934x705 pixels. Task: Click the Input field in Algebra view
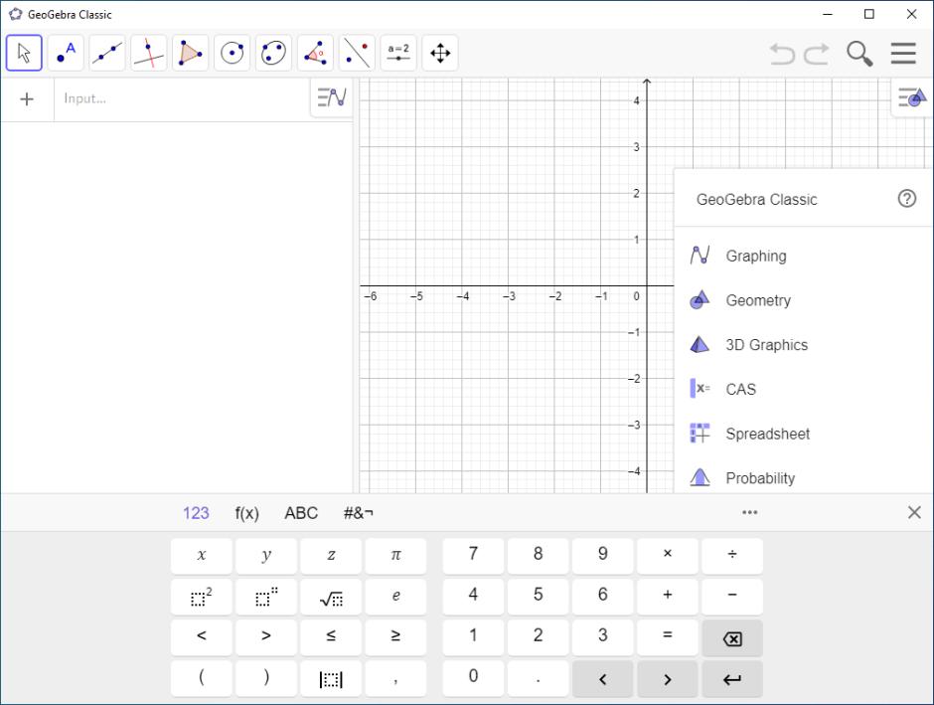pos(182,98)
